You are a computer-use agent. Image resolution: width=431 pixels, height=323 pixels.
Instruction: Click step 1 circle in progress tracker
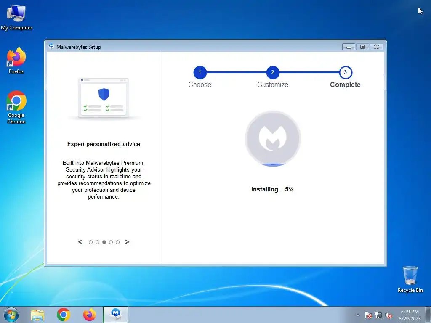click(x=200, y=72)
